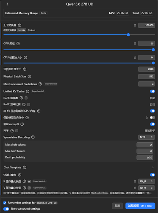Click GPU offload slider handle
This screenshot has width=158, height=213.
coord(153,50)
